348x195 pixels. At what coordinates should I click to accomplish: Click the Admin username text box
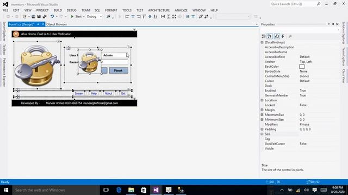click(x=115, y=55)
